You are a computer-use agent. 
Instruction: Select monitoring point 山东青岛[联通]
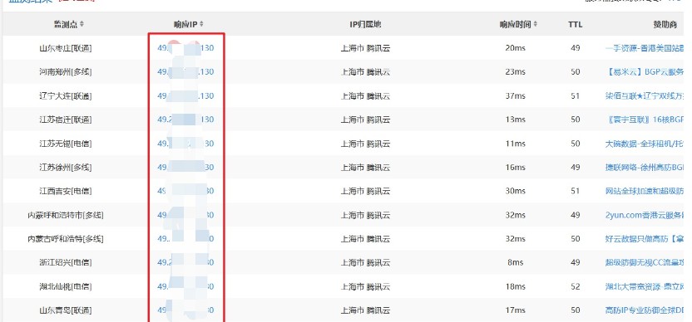[66, 310]
